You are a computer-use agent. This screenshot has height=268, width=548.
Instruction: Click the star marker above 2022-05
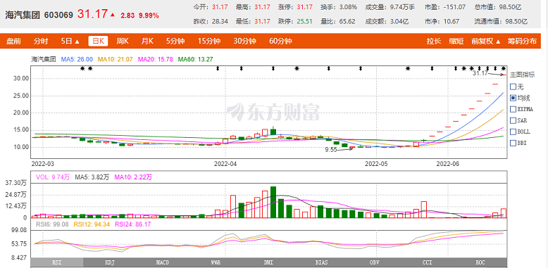(x=408, y=68)
